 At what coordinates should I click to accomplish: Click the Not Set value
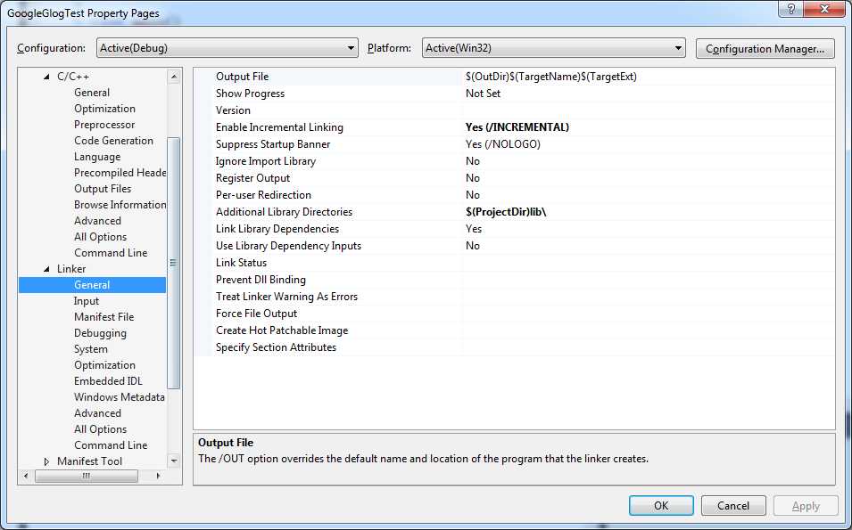483,94
